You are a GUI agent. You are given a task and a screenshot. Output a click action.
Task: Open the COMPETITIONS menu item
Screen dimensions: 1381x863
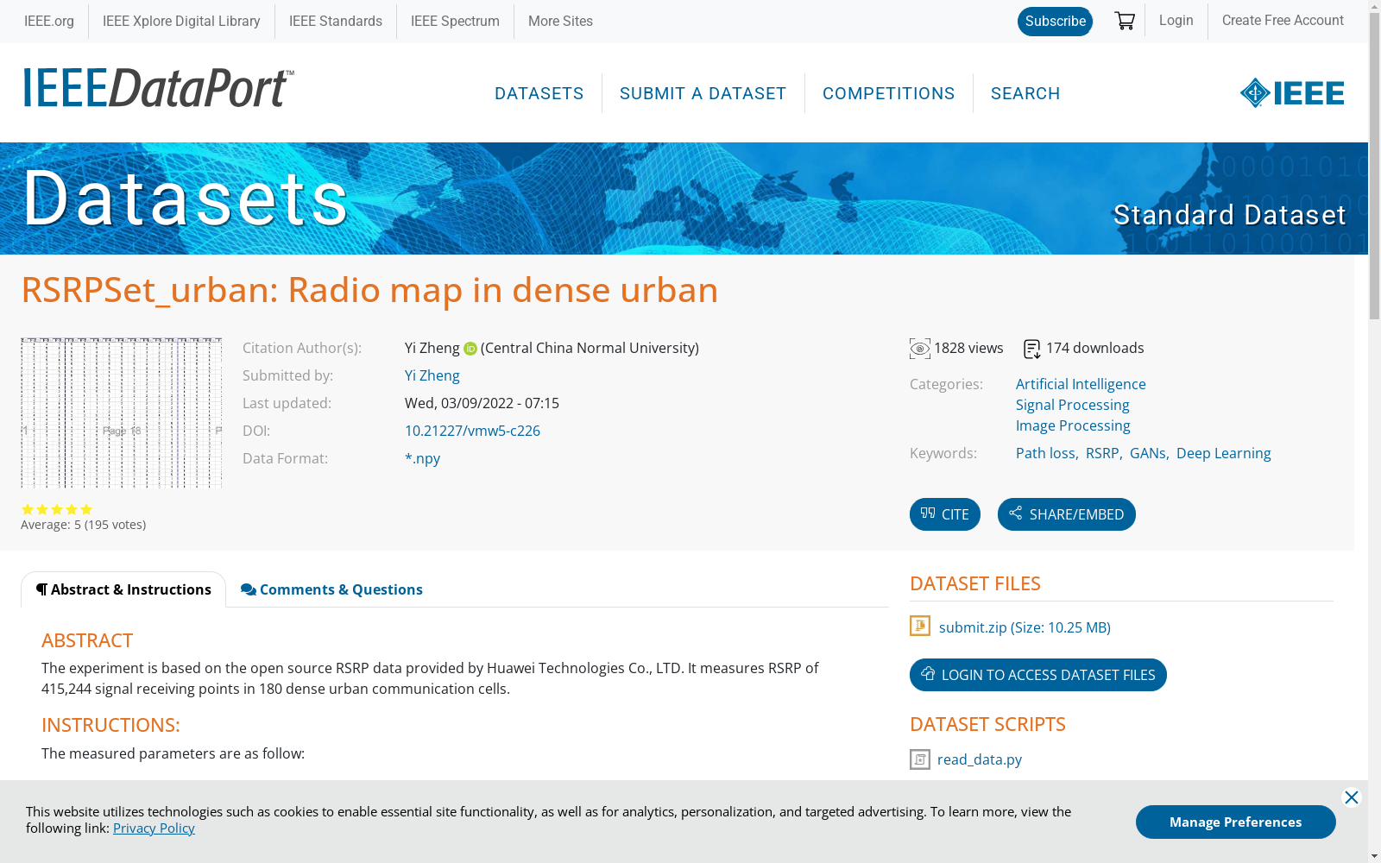[x=889, y=93]
